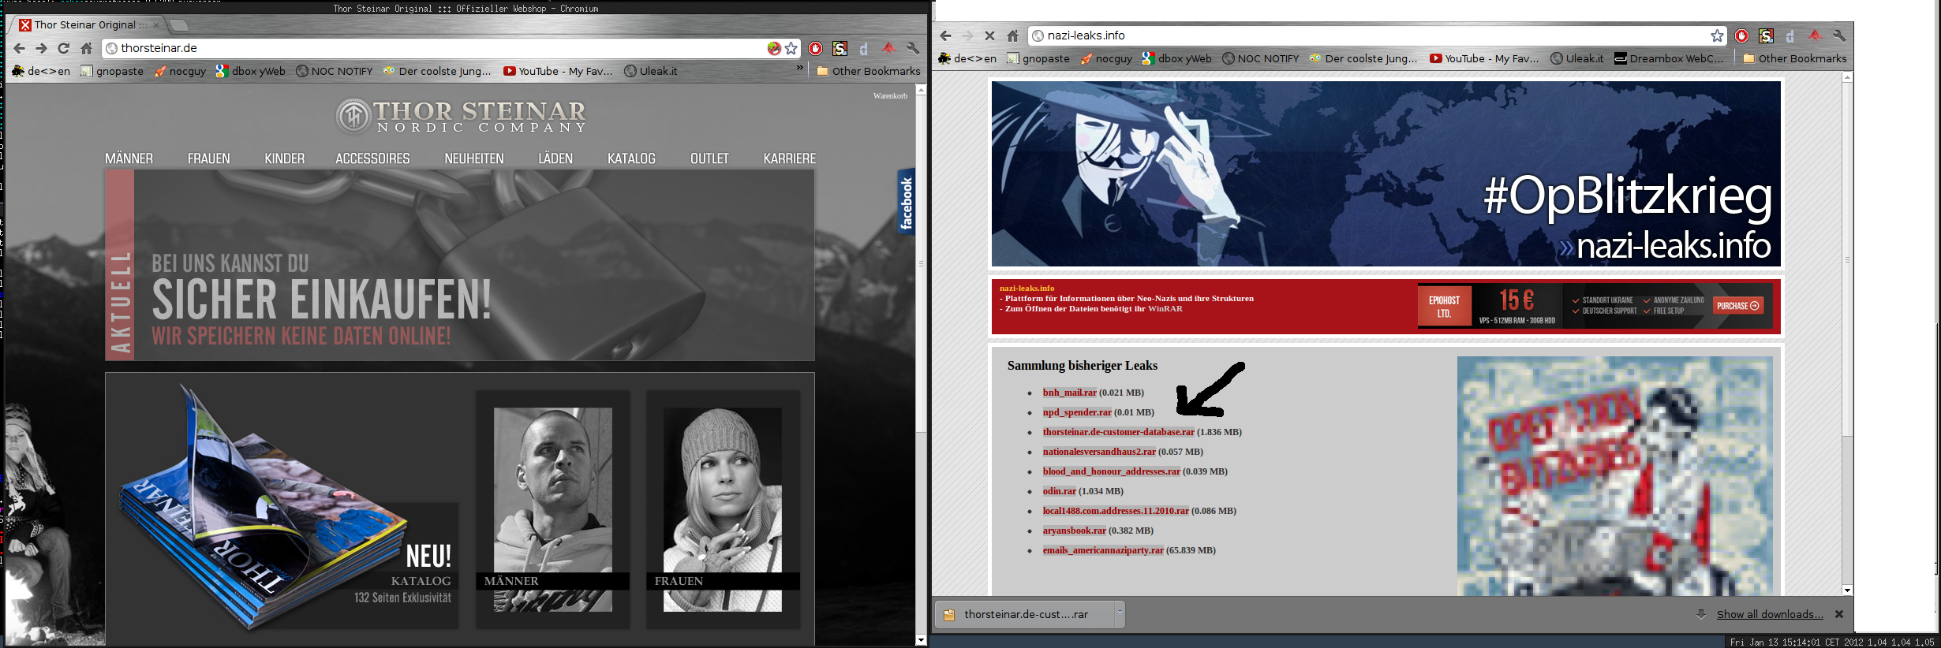Click back arrow in nazi-leaks.info browser
The image size is (1941, 648).
[945, 35]
